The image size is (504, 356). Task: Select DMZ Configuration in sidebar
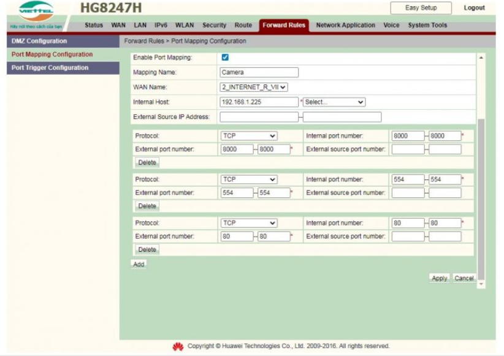pos(39,41)
